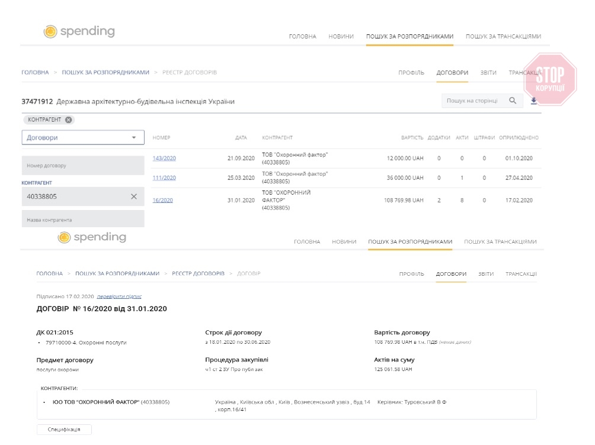Click the Пошук на сторінці search field
This screenshot has height=445, width=595.
[472, 101]
